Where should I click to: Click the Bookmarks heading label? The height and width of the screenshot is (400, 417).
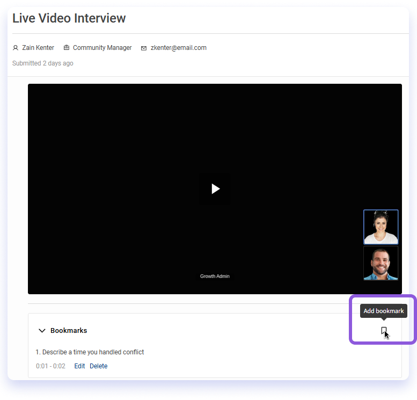tap(69, 331)
